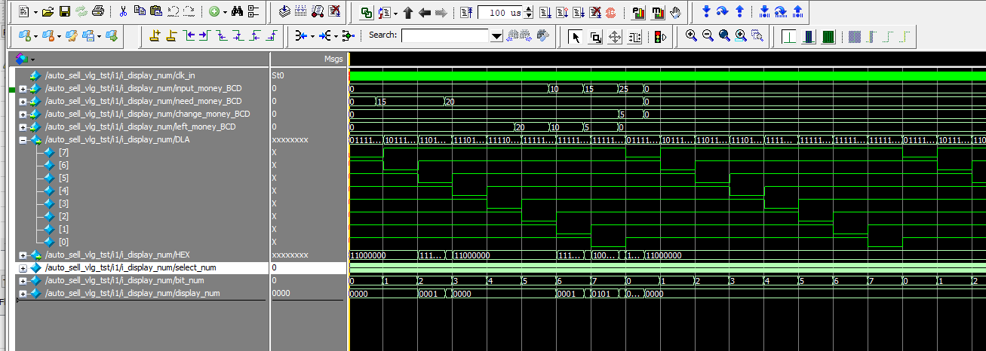Break the running simulation
This screenshot has width=986, height=351.
click(594, 13)
